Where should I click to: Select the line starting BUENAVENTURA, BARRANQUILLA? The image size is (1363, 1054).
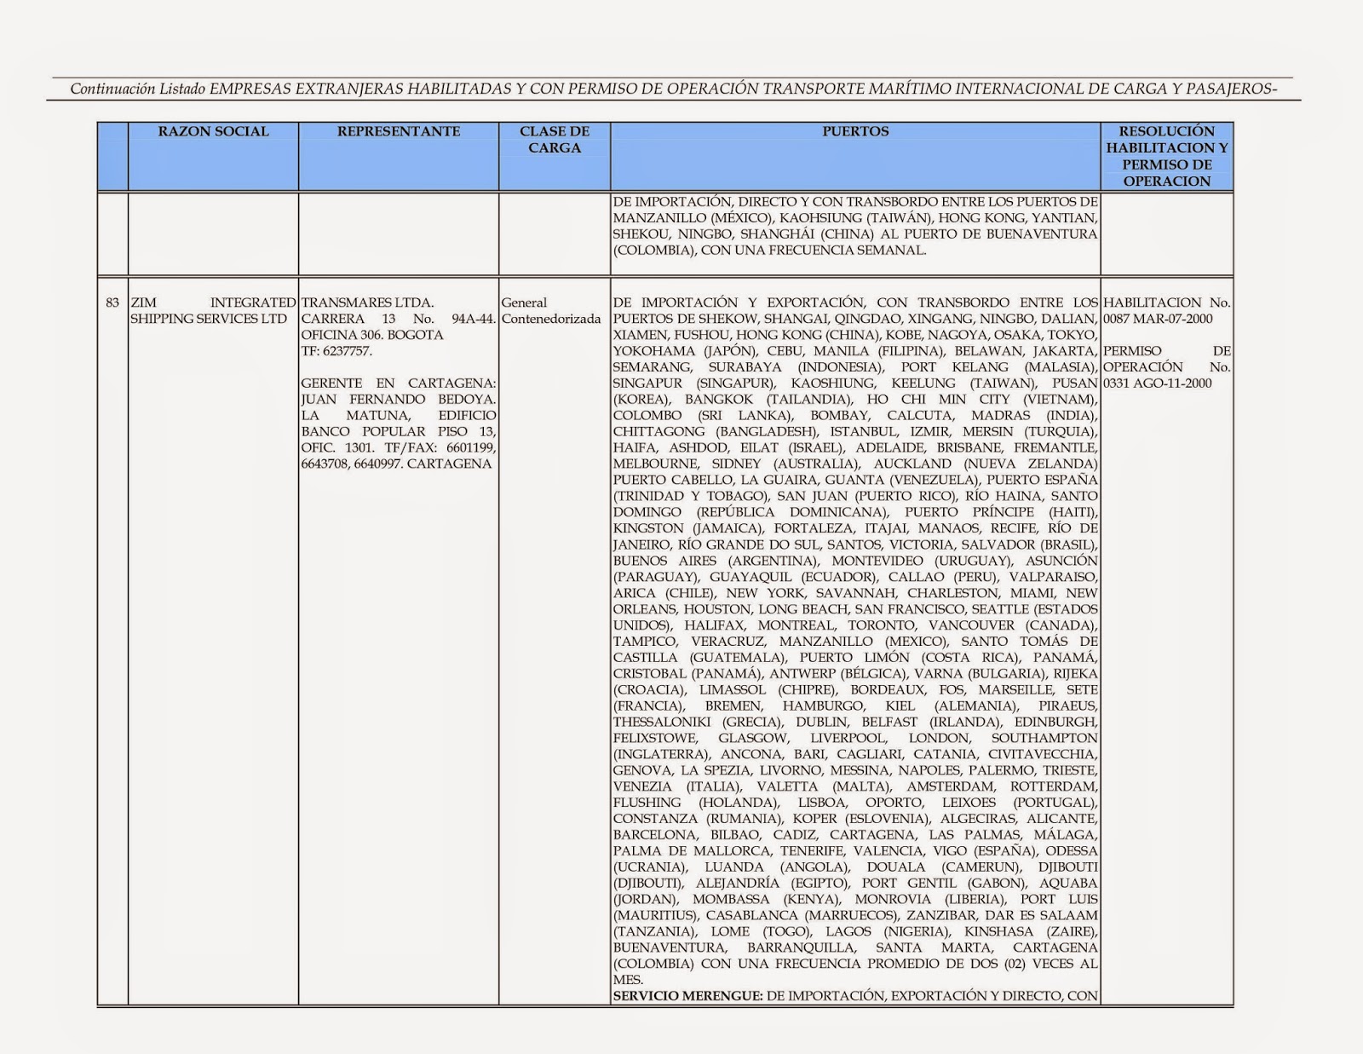855,947
